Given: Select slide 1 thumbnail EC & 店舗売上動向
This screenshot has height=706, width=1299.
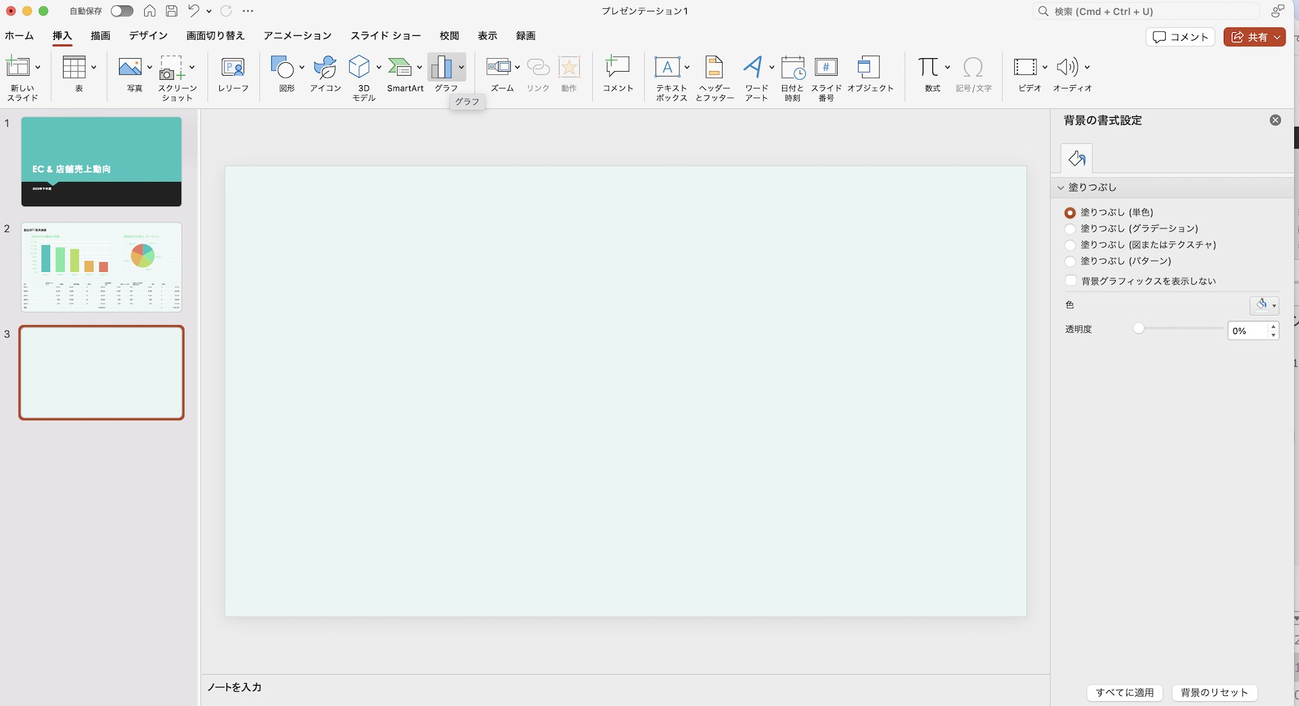Looking at the screenshot, I should coord(101,162).
